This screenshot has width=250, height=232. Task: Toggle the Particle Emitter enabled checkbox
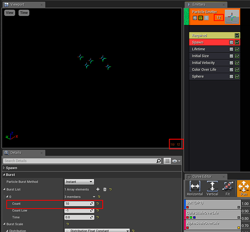coord(195,18)
